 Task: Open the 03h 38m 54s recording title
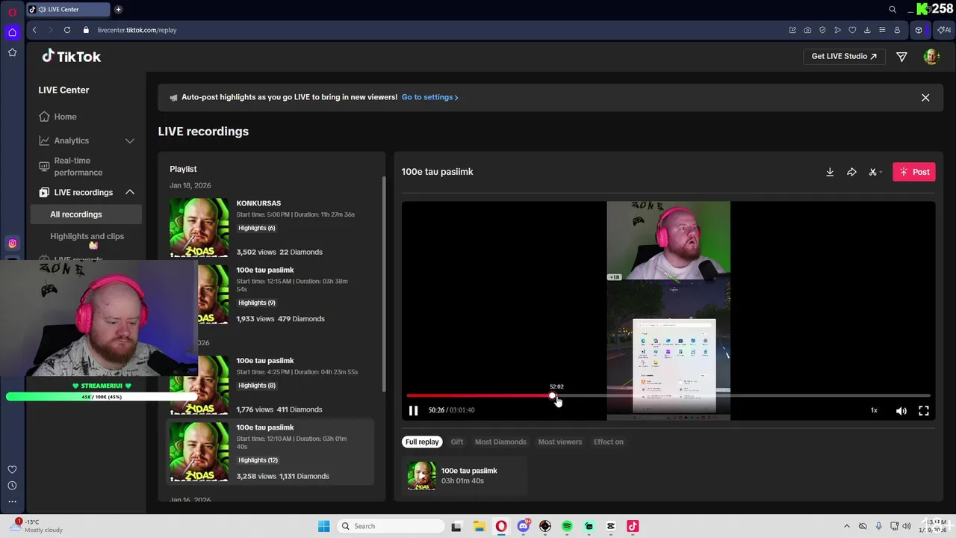[265, 270]
